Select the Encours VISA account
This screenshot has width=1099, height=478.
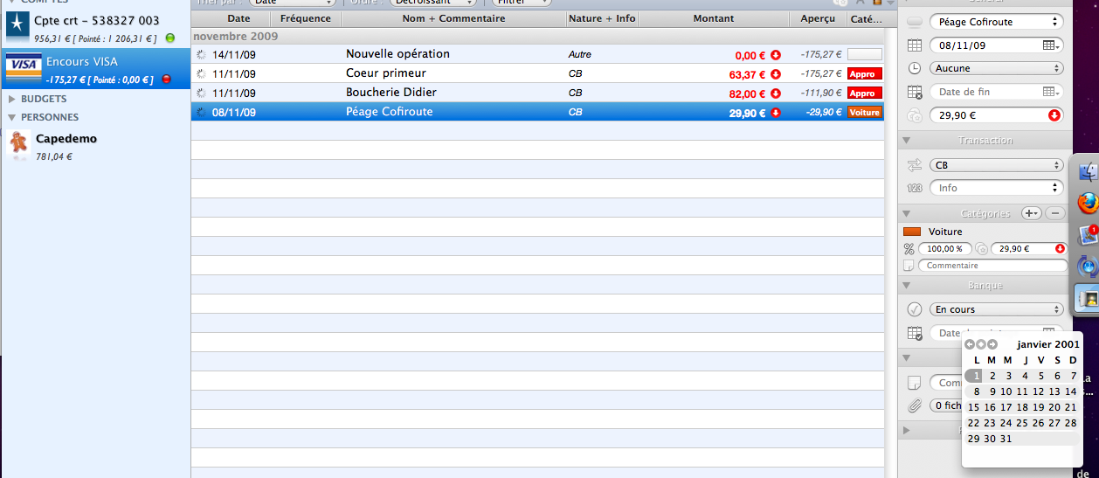coord(95,68)
